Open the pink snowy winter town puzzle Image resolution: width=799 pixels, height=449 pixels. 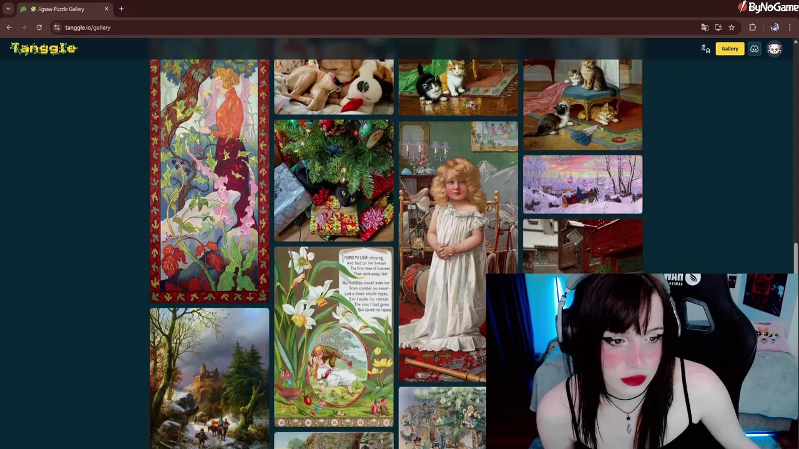(x=582, y=185)
